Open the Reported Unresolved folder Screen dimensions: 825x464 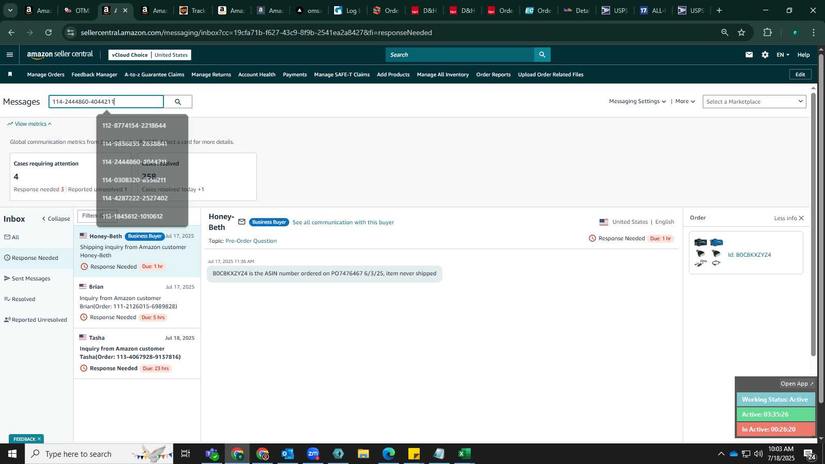tap(36, 320)
